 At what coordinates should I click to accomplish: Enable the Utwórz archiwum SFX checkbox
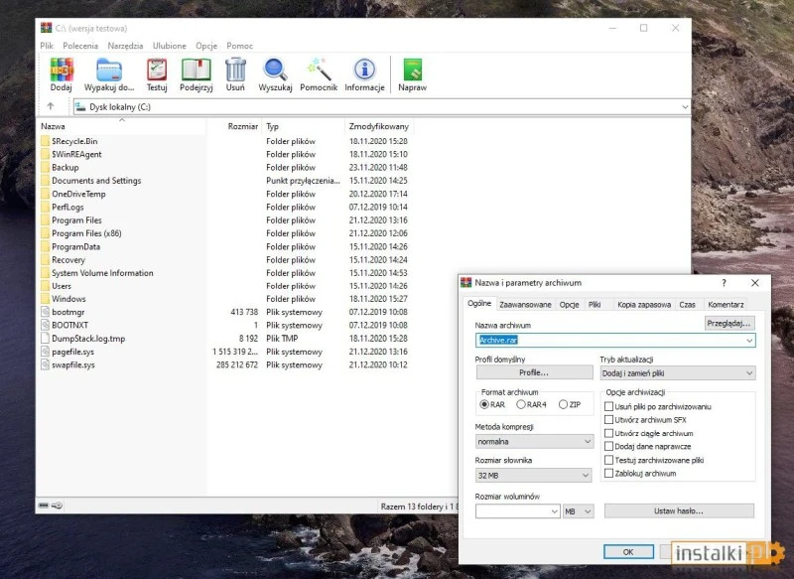point(609,420)
